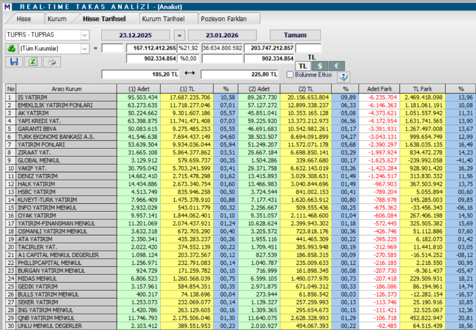Enable the Bölünme Etkisi checkbox
The image size is (476, 330).
pyautogui.click(x=290, y=74)
